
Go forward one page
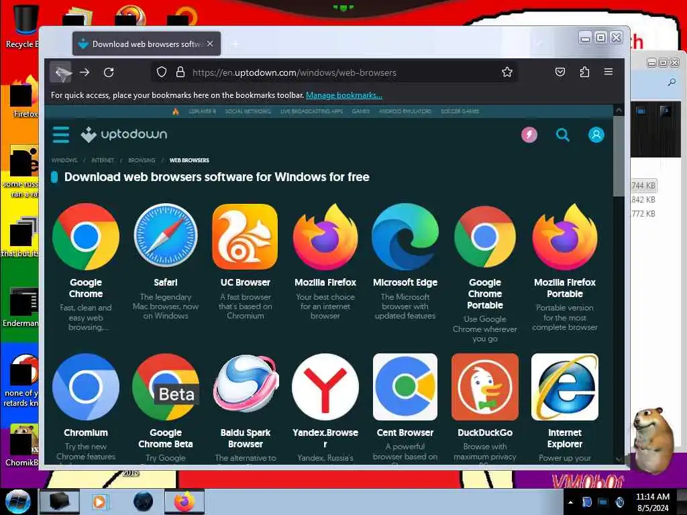[x=85, y=72]
